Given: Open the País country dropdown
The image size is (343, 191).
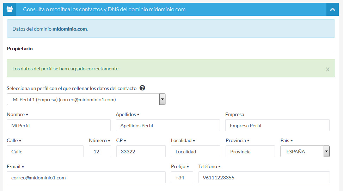Looking at the screenshot, I should pyautogui.click(x=305, y=152).
